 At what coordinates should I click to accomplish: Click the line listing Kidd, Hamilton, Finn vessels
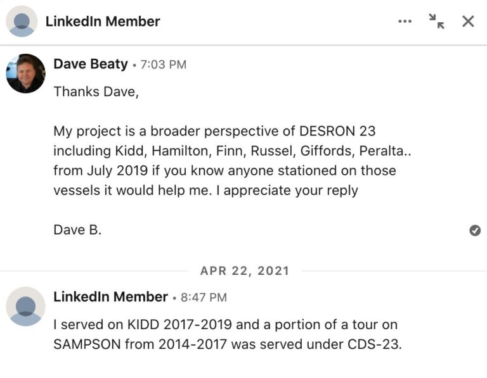(232, 151)
